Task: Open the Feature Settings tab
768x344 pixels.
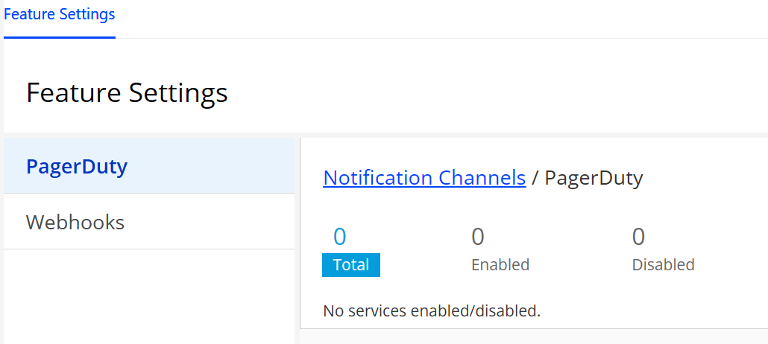Action: (x=60, y=14)
